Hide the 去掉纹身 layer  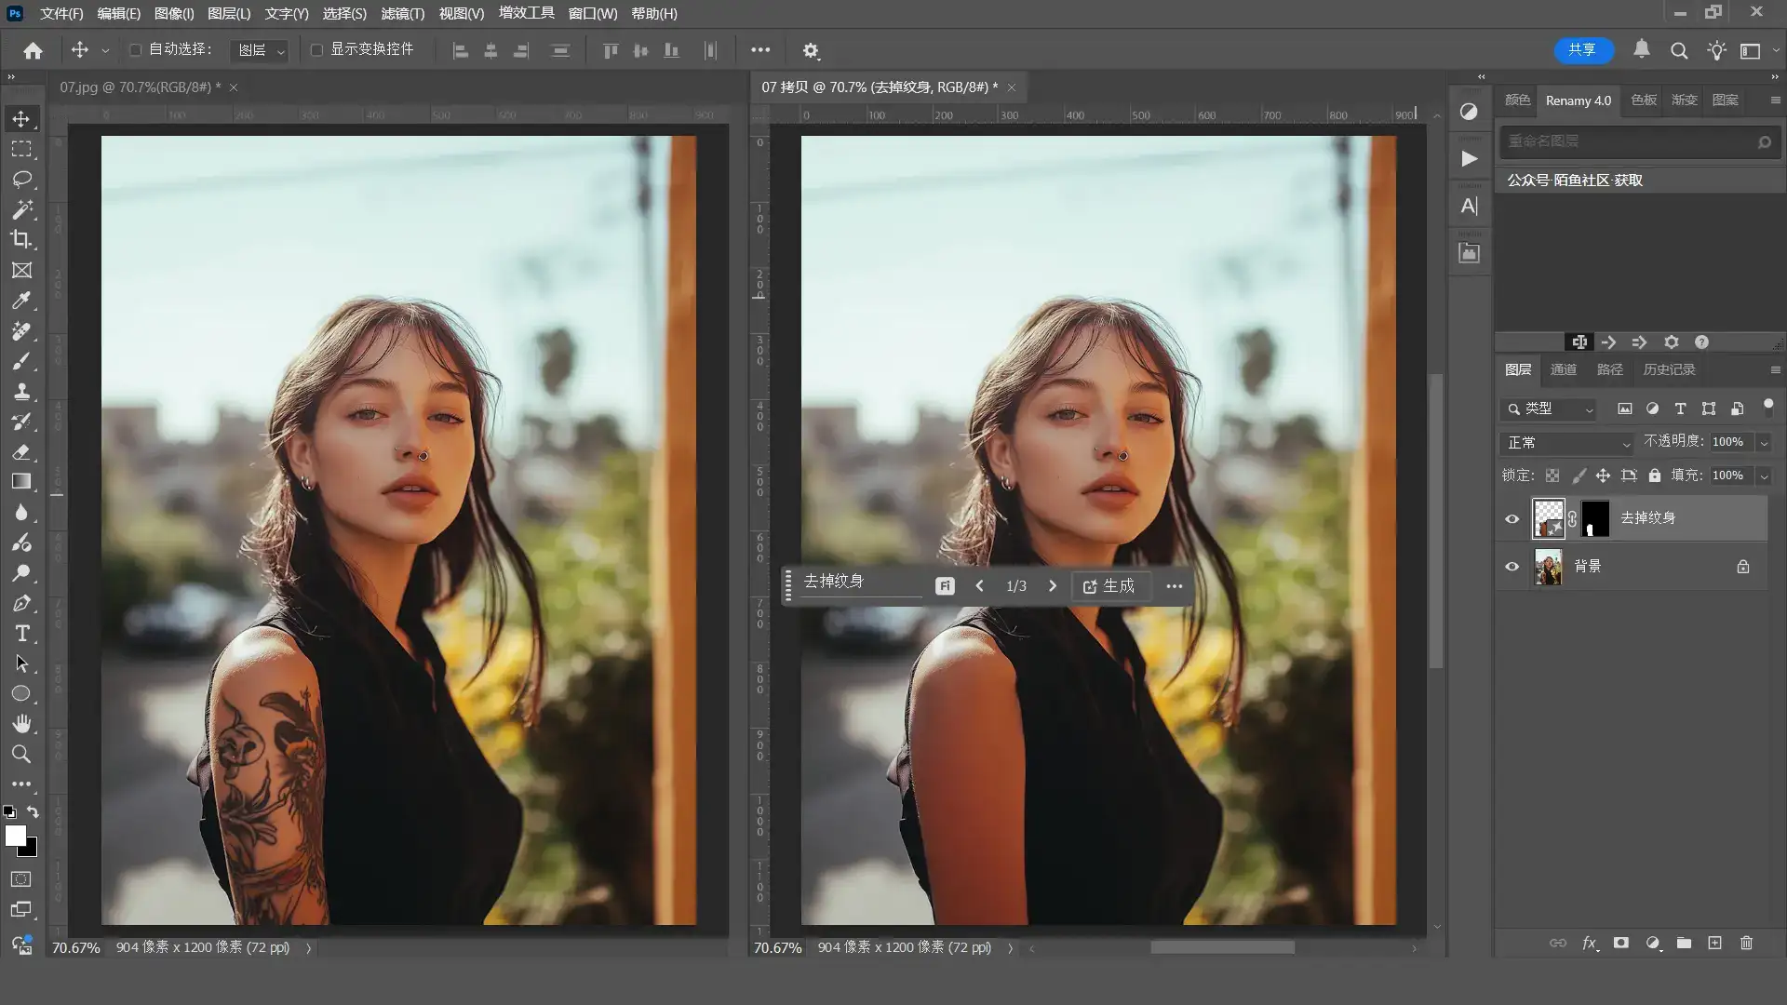(1512, 519)
